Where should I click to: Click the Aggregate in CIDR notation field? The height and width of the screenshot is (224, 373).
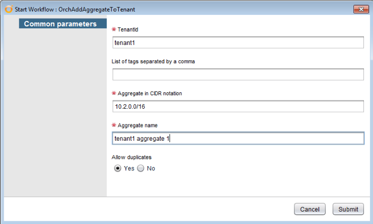[238, 106]
